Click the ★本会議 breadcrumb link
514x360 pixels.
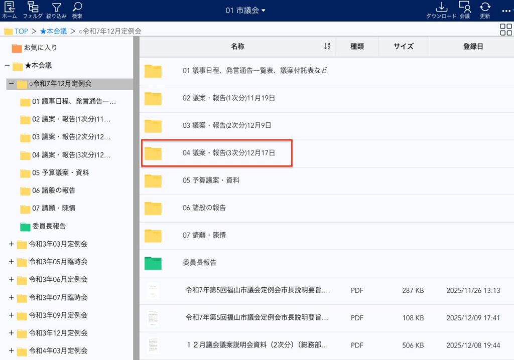[53, 31]
